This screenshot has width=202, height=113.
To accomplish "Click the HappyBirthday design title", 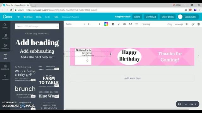I will click(123, 17).
